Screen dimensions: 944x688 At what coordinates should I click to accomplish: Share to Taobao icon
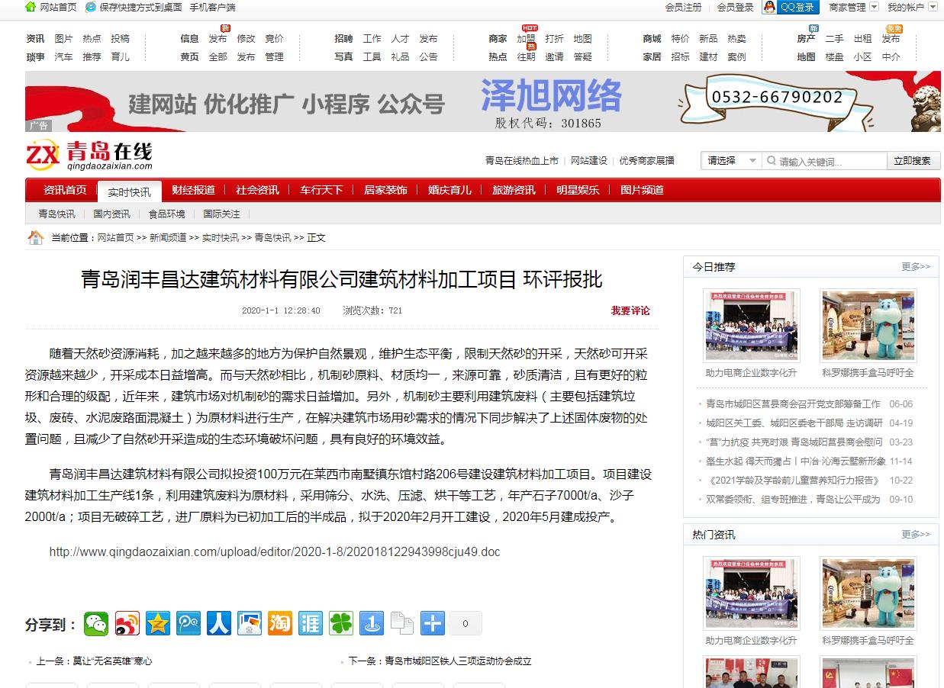[280, 623]
